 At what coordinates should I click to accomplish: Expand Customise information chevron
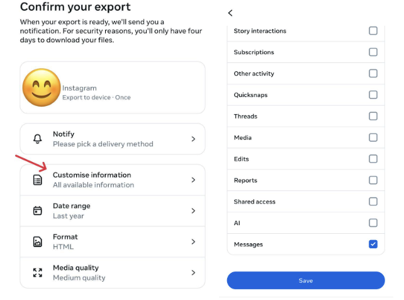[x=193, y=180]
